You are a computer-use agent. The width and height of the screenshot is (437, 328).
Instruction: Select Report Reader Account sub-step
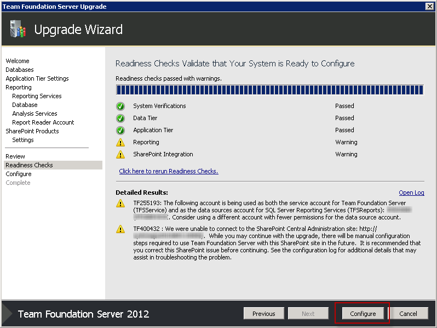(43, 122)
